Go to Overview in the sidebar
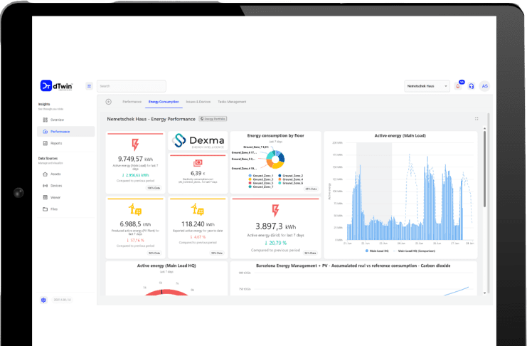527x346 pixels. click(x=57, y=120)
